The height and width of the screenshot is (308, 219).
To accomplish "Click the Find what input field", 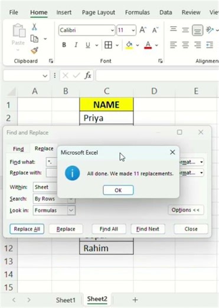I will point(51,162).
